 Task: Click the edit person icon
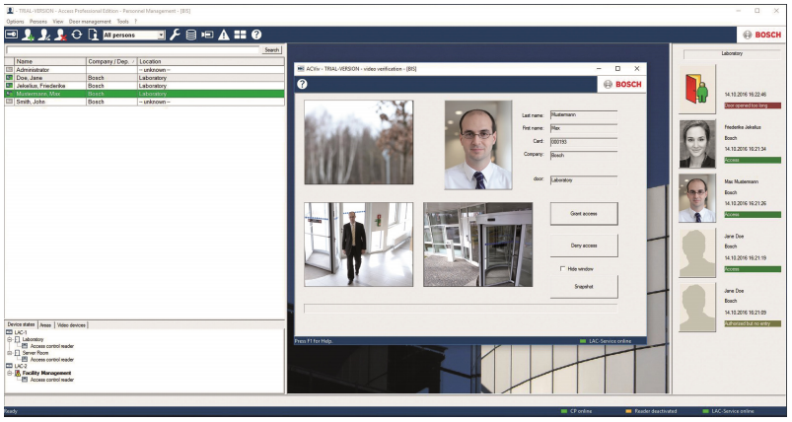[44, 35]
